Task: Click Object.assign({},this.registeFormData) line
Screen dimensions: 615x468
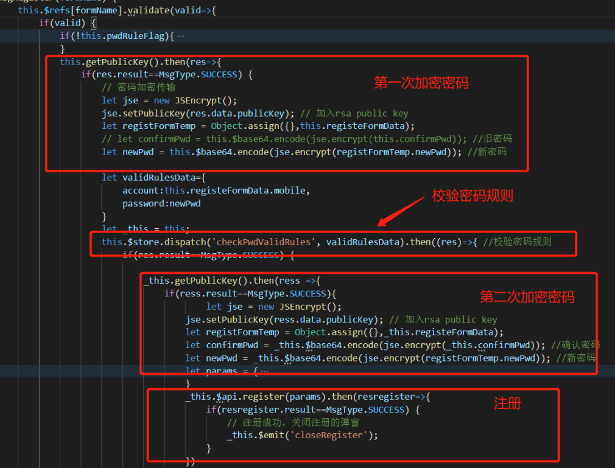Action: 258,126
